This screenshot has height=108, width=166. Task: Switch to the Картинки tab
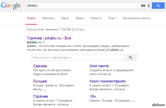coord(48,18)
